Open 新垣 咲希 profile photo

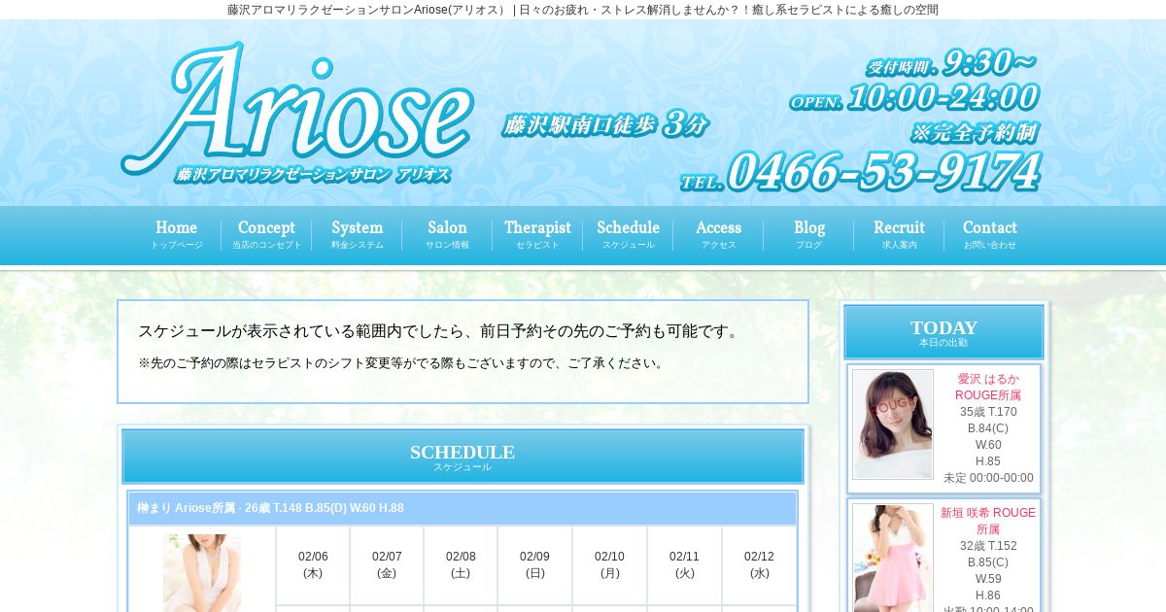click(x=893, y=558)
